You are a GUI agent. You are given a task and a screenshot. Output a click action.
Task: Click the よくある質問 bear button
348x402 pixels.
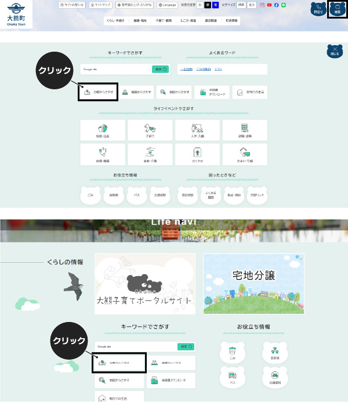(x=211, y=195)
